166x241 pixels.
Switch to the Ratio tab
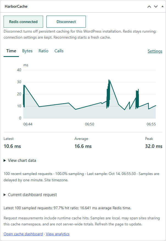click(x=43, y=51)
